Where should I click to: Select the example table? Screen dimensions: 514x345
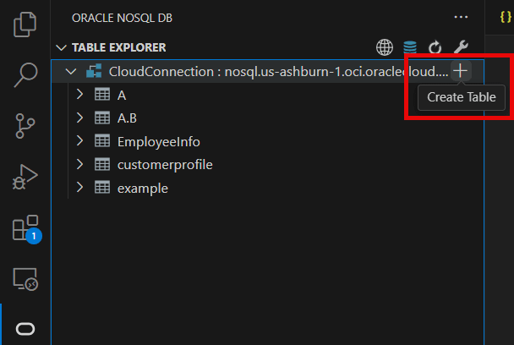[143, 189]
